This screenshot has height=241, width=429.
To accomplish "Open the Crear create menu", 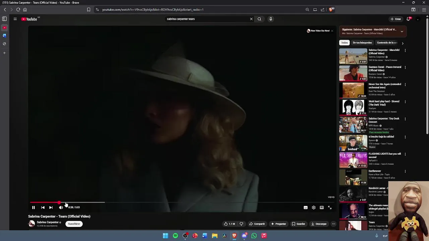I will click(x=396, y=19).
